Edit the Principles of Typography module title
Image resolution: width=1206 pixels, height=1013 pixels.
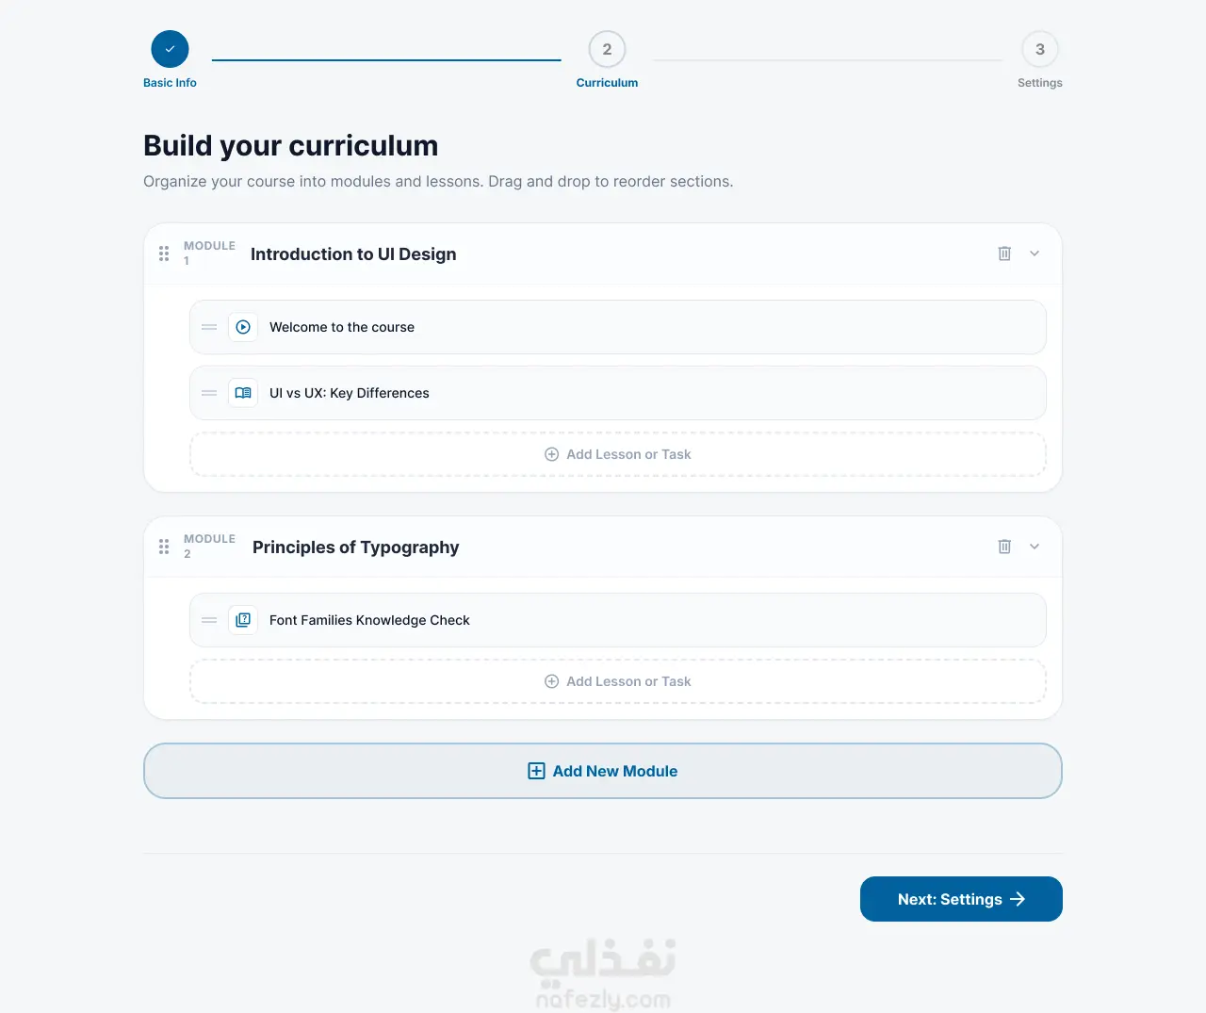tap(356, 547)
